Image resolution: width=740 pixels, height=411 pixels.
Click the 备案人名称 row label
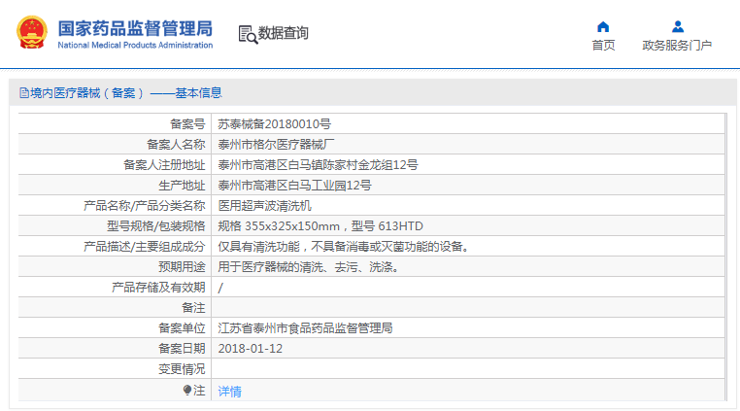tap(176, 145)
